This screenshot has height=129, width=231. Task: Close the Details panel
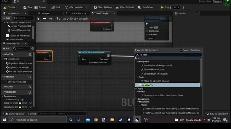(x=197, y=13)
